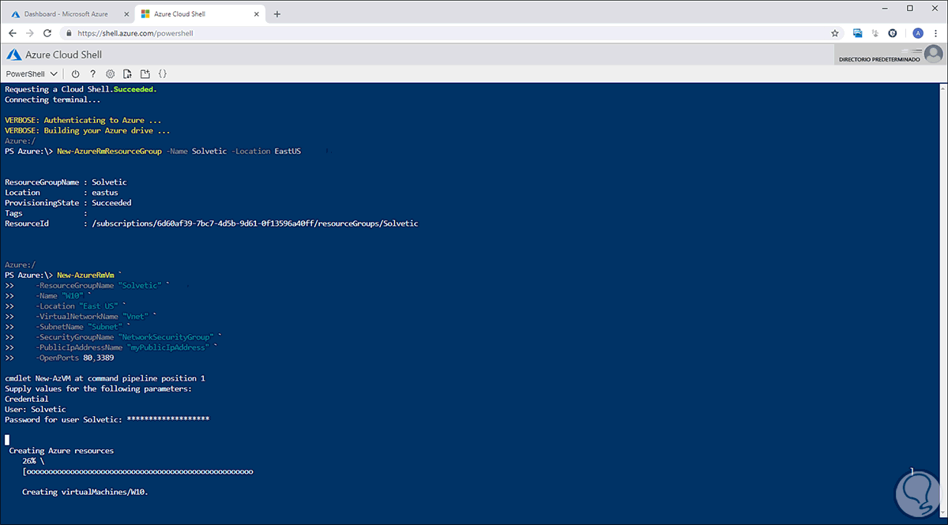Click the Creating virtualMachines/W10 status text

coord(85,492)
